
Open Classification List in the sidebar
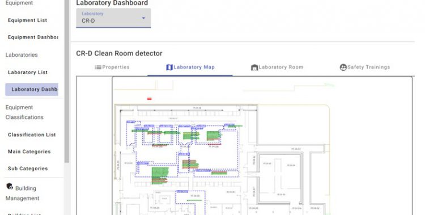click(x=32, y=135)
